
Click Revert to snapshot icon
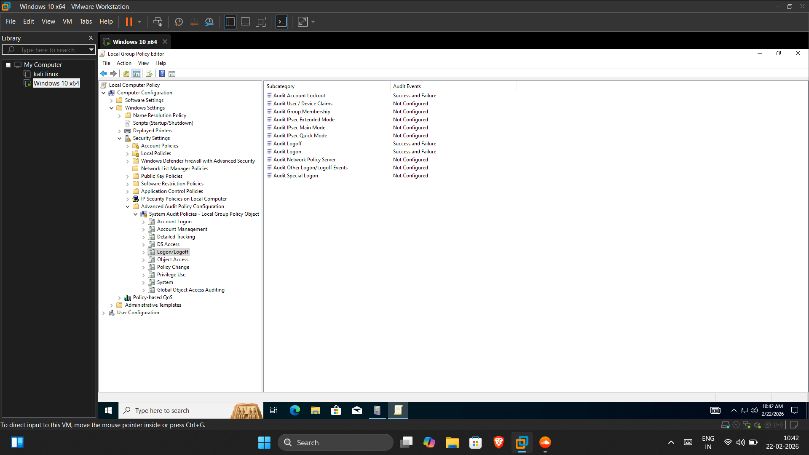click(194, 21)
